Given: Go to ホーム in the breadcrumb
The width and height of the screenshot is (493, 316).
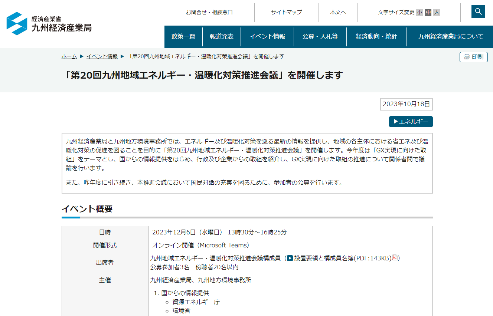Looking at the screenshot, I should tap(69, 56).
